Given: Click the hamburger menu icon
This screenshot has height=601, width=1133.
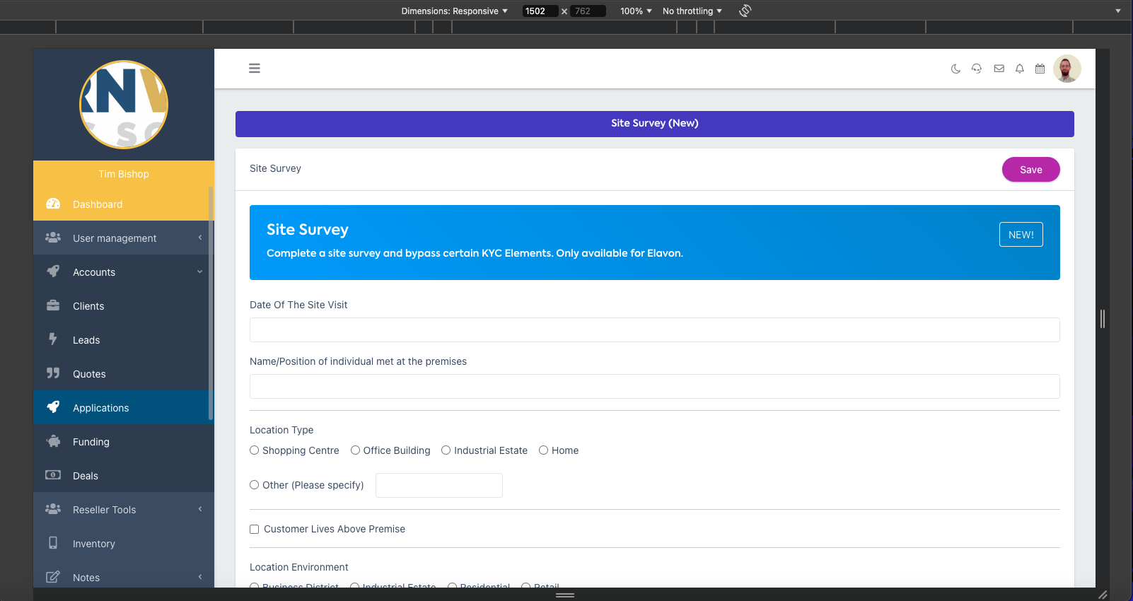Looking at the screenshot, I should 255,69.
